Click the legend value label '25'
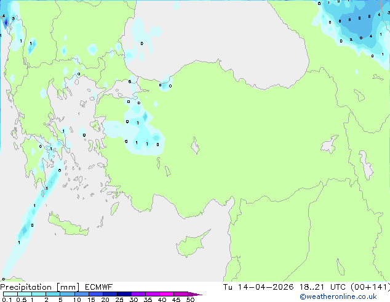The height and width of the screenshot is (302, 390). pyautogui.click(x=119, y=300)
